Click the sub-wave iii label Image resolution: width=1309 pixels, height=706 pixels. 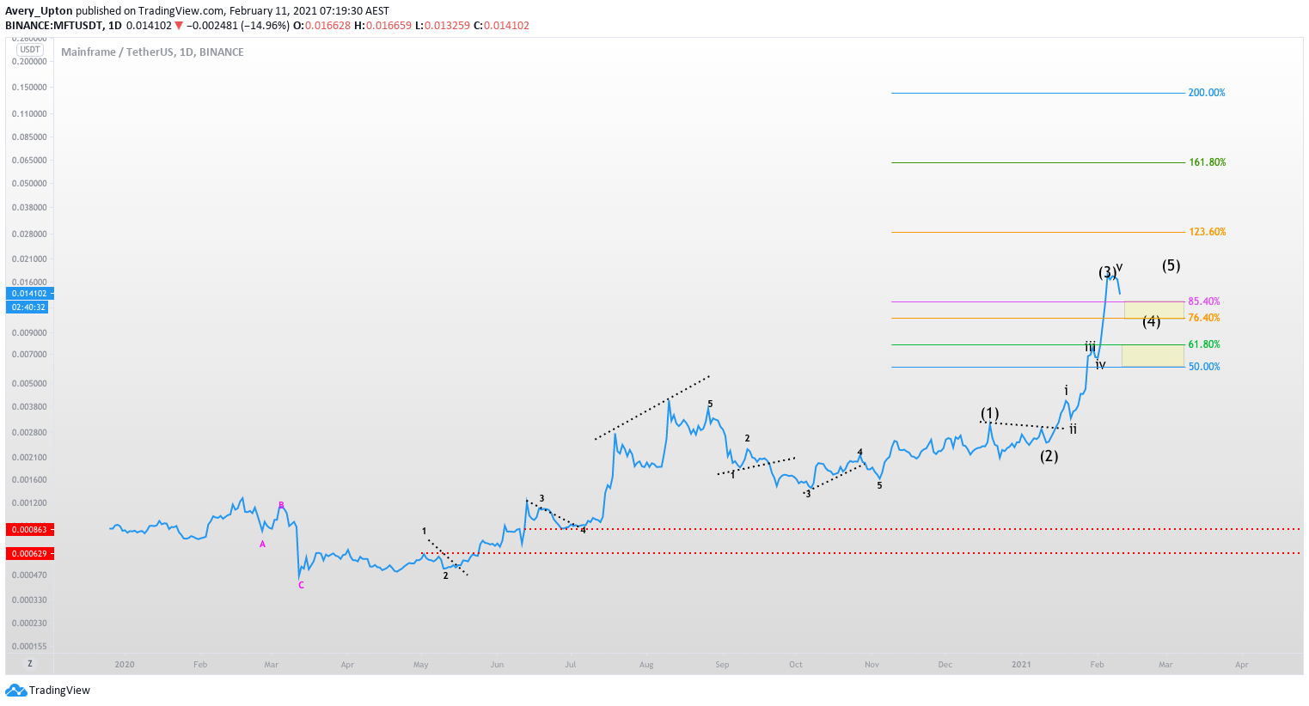point(1090,347)
